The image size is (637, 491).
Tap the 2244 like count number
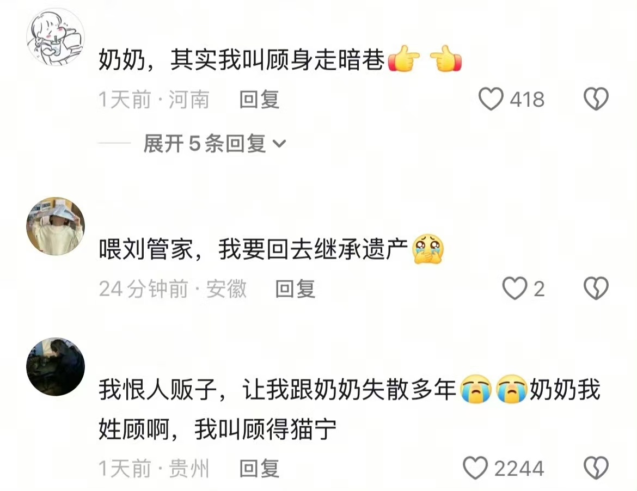[x=519, y=468]
